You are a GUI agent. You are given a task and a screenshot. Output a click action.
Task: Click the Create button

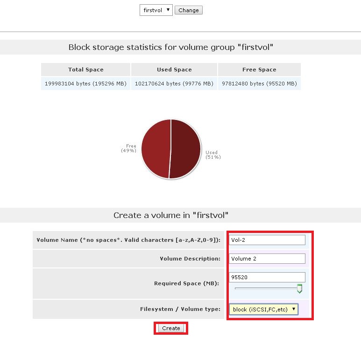[x=171, y=328]
